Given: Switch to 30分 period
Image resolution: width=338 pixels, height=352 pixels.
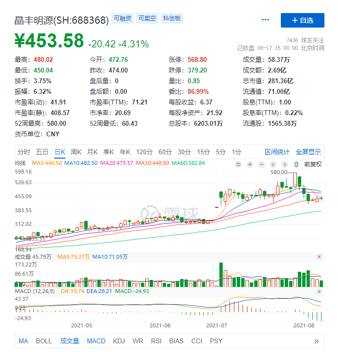Looking at the screenshot, I should point(184,152).
